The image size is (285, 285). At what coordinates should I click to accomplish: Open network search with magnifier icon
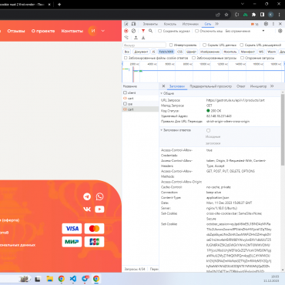point(150,31)
